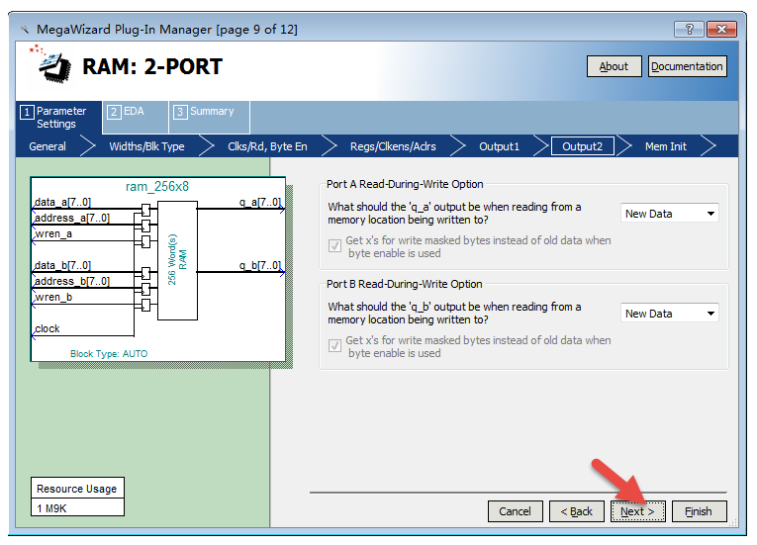Click the Finish button
Screen dimensions: 757x545
click(x=699, y=511)
